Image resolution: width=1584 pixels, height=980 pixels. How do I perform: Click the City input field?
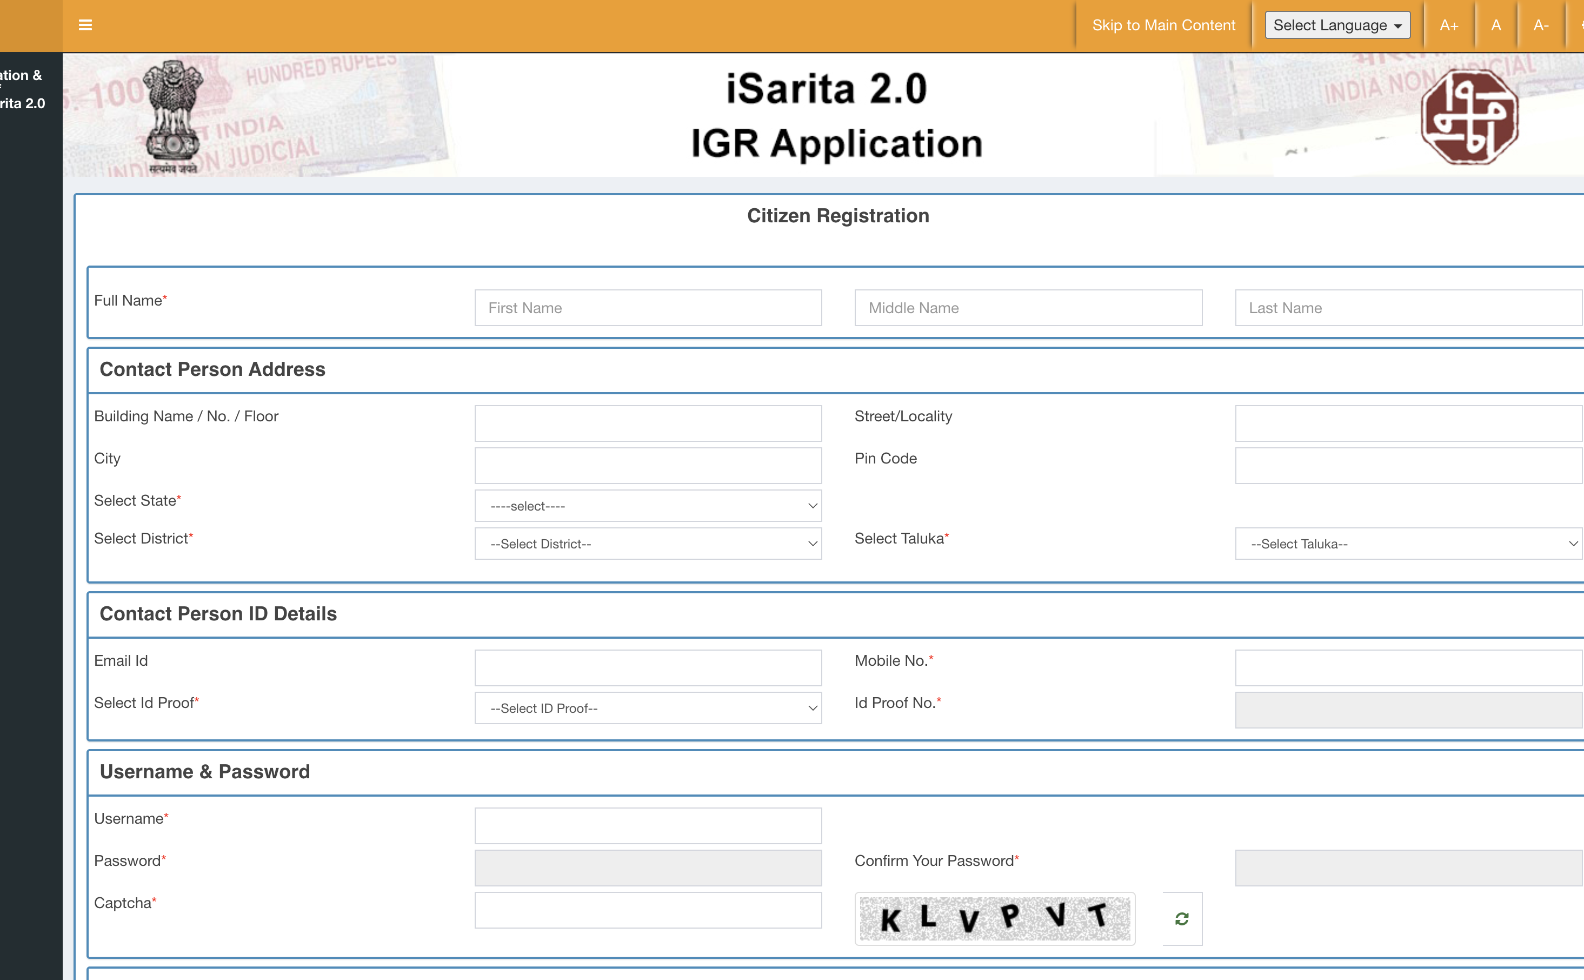648,465
